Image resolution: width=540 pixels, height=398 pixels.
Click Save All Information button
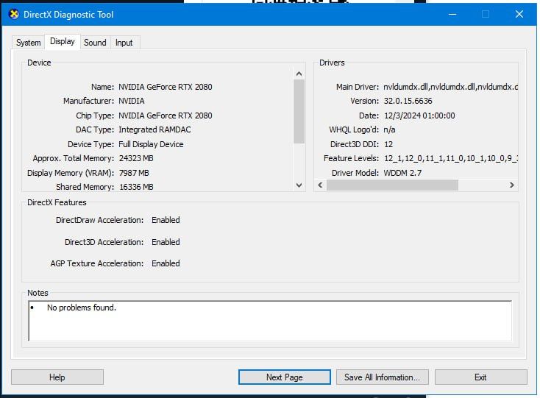point(383,377)
